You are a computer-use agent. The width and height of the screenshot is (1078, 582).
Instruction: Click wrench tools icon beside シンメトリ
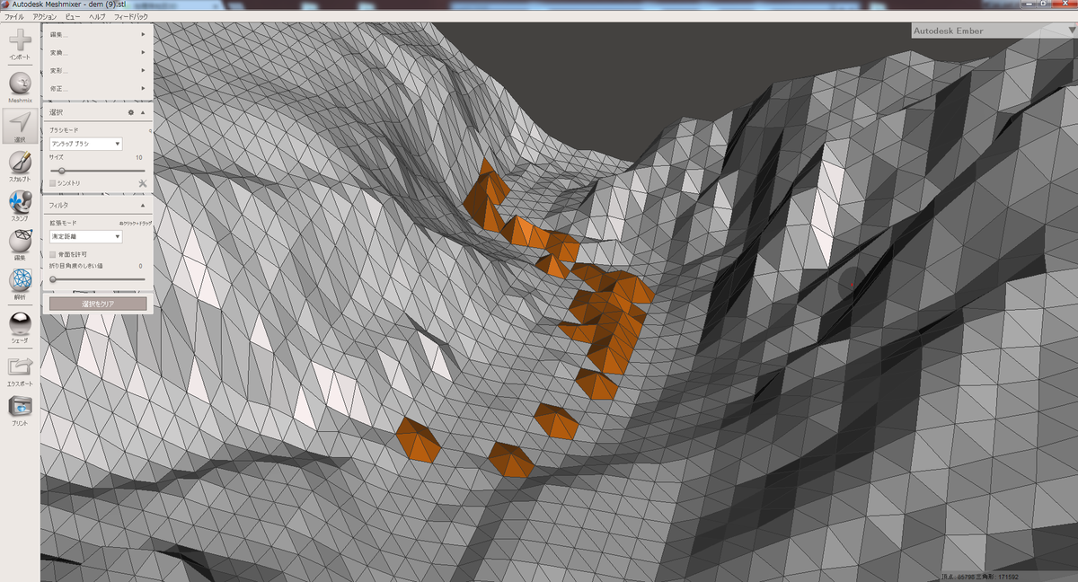(x=142, y=183)
